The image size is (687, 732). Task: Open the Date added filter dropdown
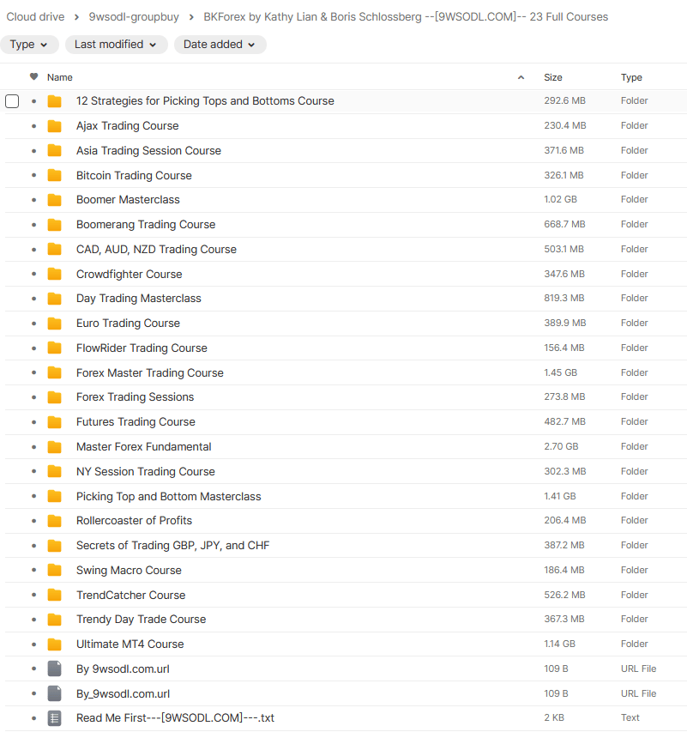point(220,45)
